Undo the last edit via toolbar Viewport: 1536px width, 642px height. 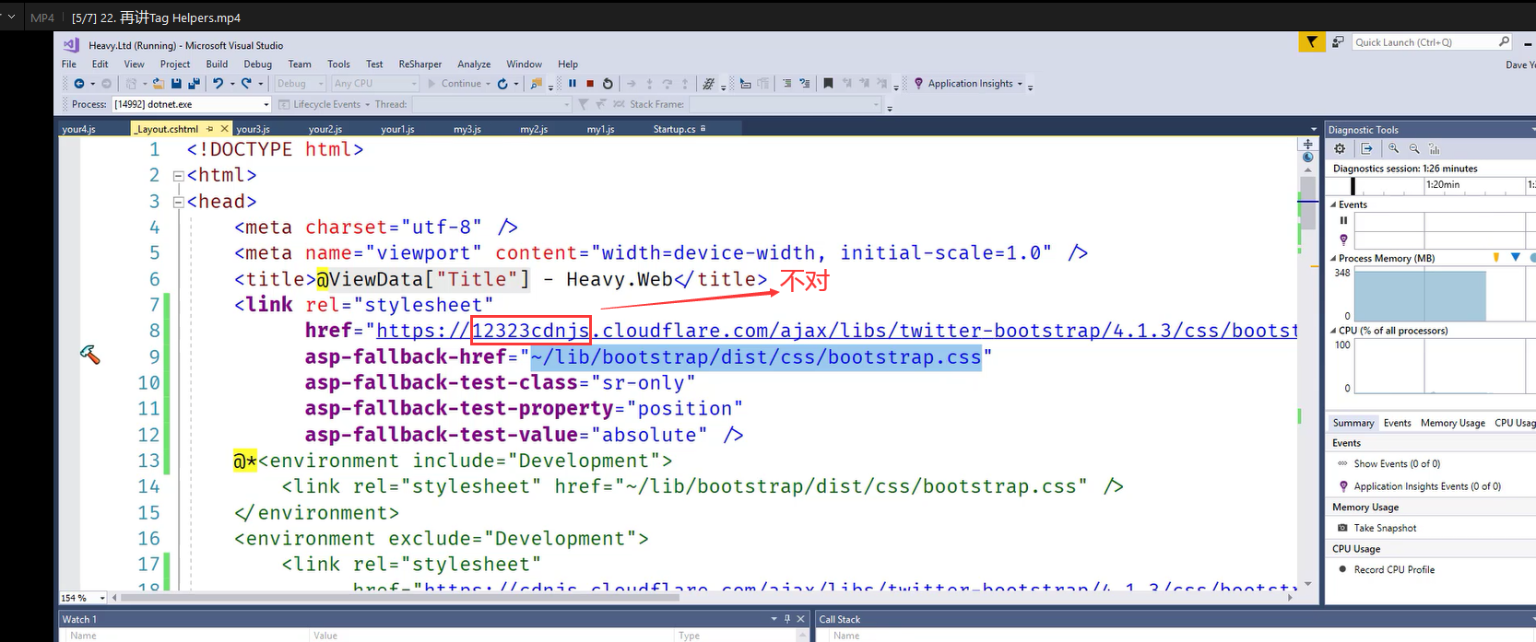[219, 84]
